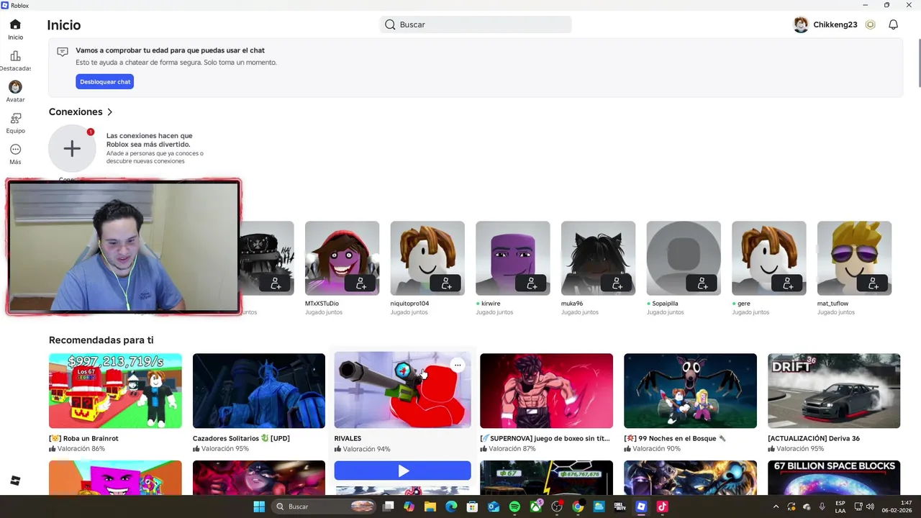Open Spotify from the taskbar
Screen dimensions: 921x518
514,506
